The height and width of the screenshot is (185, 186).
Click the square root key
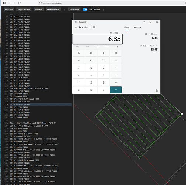coord(103,60)
